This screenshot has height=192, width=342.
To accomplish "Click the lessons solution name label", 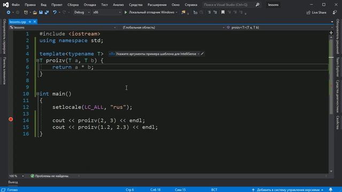I will point(273,5).
